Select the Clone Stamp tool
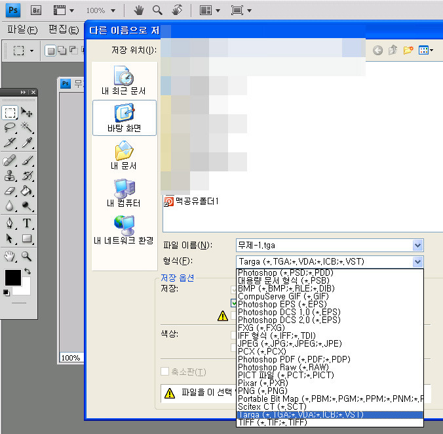Screen dimensions: 443x434 [10, 175]
